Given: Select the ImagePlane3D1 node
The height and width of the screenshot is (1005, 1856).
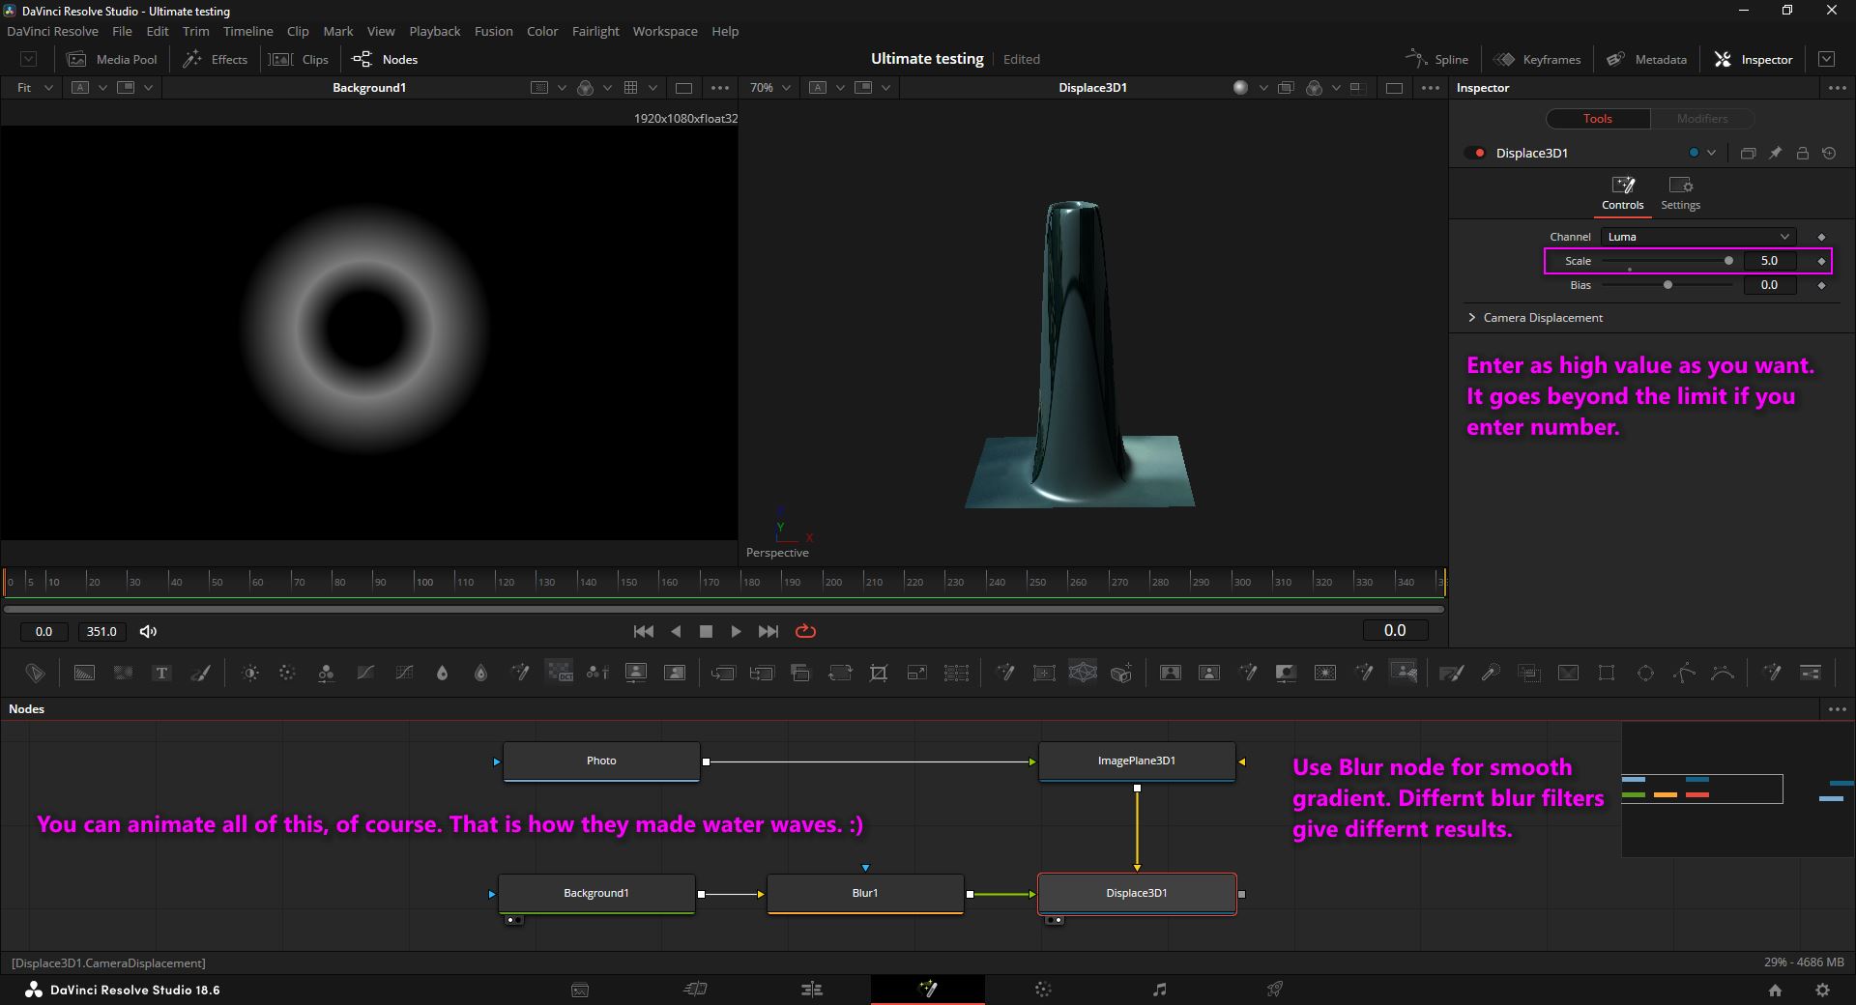Looking at the screenshot, I should 1137,761.
